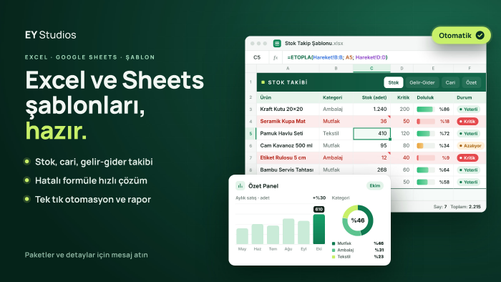Click the C5 cell reference box
This screenshot has width=501, height=282.
[257, 57]
